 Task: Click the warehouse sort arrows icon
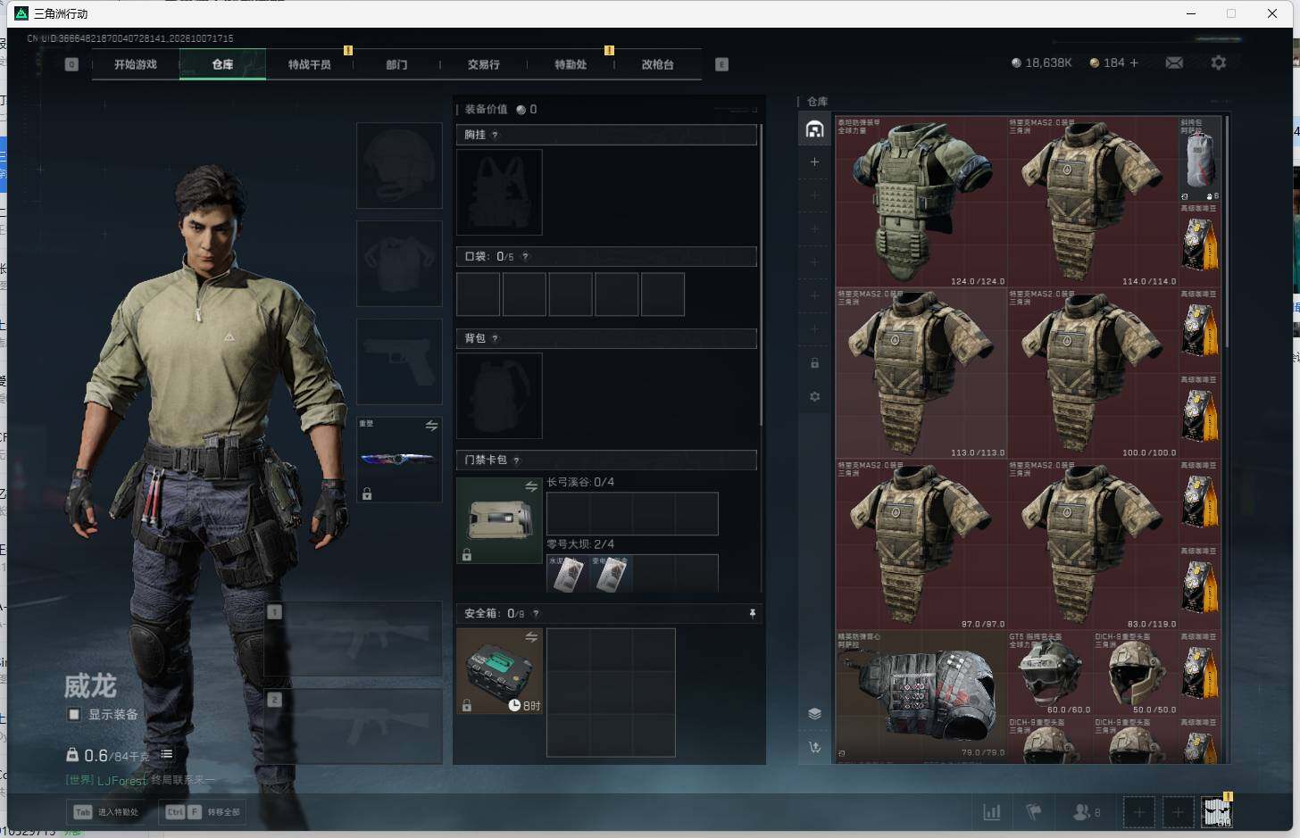click(x=814, y=747)
